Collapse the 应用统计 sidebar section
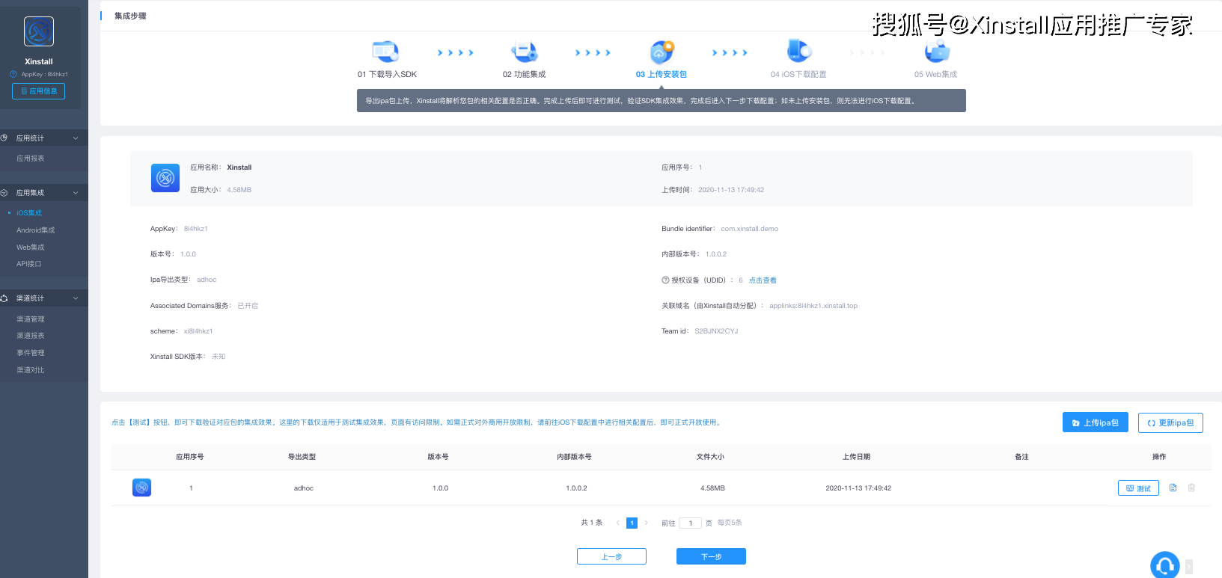 pos(44,138)
